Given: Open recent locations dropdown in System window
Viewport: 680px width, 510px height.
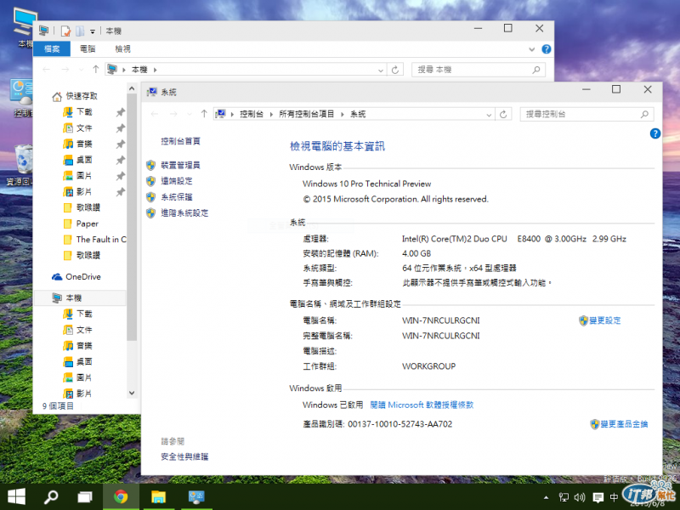Looking at the screenshot, I should click(x=189, y=114).
